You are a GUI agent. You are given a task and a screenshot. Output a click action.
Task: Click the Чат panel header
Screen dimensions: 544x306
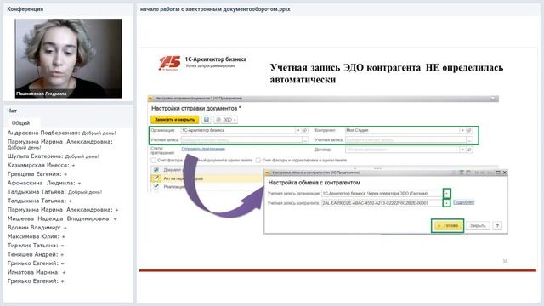(x=12, y=110)
